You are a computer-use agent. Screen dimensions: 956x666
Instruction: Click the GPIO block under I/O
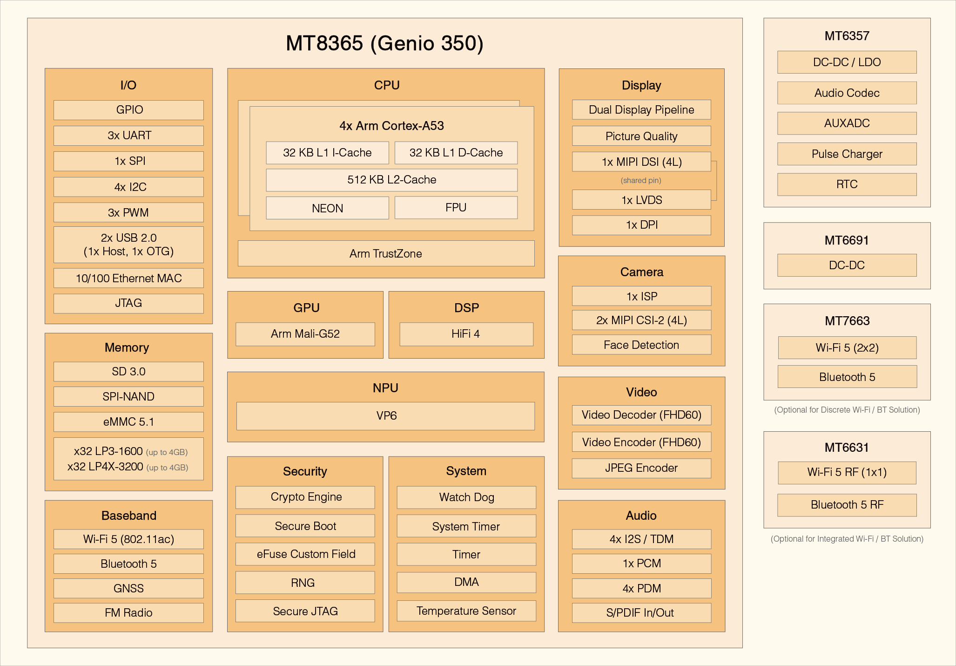tap(128, 110)
